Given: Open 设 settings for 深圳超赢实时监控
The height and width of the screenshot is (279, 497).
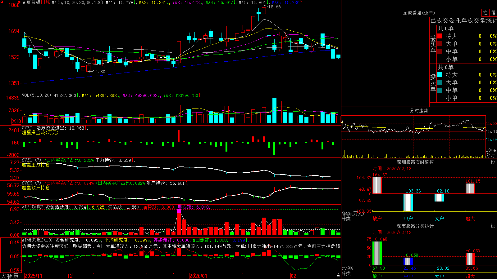Looking at the screenshot, I should pyautogui.click(x=493, y=162).
